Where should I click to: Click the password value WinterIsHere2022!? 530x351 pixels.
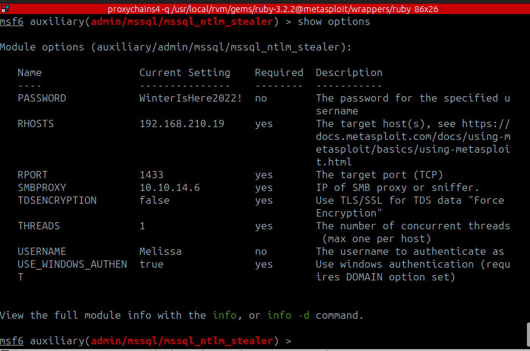(190, 99)
